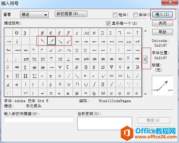Image resolution: width=179 pixels, height=143 pixels.
Task: Select the script M symbol
Action: tap(86, 33)
